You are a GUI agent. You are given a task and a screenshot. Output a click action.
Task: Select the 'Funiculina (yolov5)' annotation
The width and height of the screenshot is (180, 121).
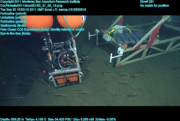tap(13, 14)
